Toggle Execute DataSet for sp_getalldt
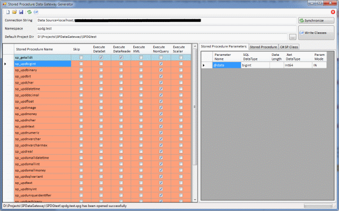Viewport: 339px width, 211px height. 101,58
